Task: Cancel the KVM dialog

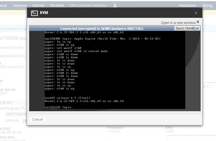Action: point(37,119)
